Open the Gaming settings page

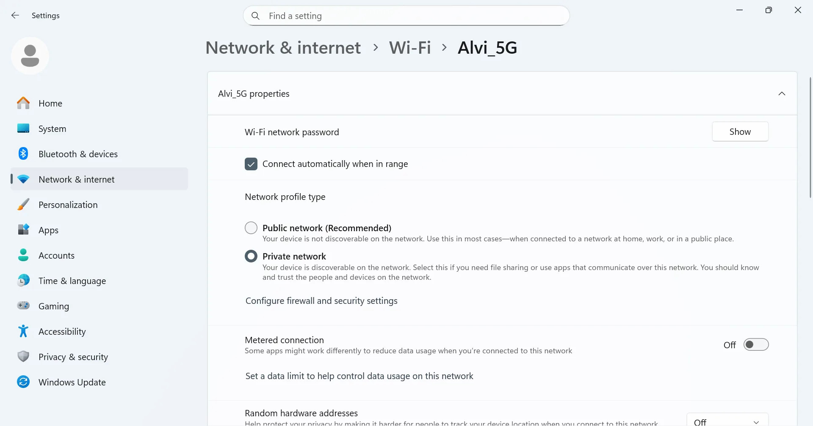(53, 306)
